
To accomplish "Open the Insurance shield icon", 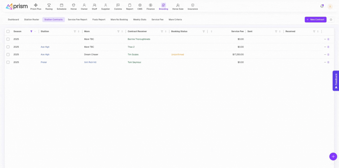I will [x=193, y=5].
